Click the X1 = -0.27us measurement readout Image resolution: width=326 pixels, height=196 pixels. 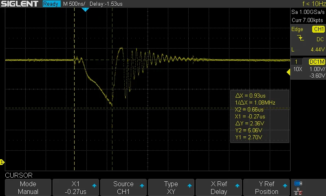250,116
